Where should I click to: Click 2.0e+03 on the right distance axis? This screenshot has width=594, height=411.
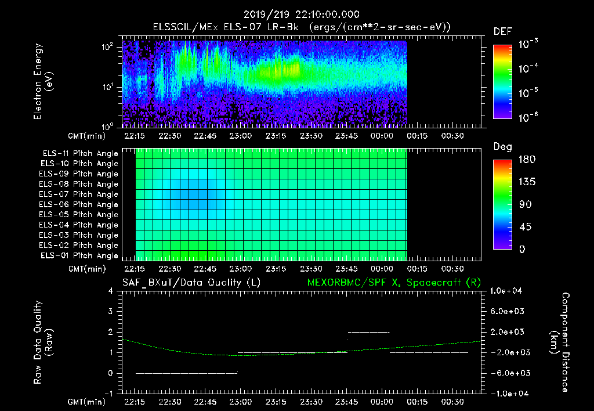click(x=508, y=331)
